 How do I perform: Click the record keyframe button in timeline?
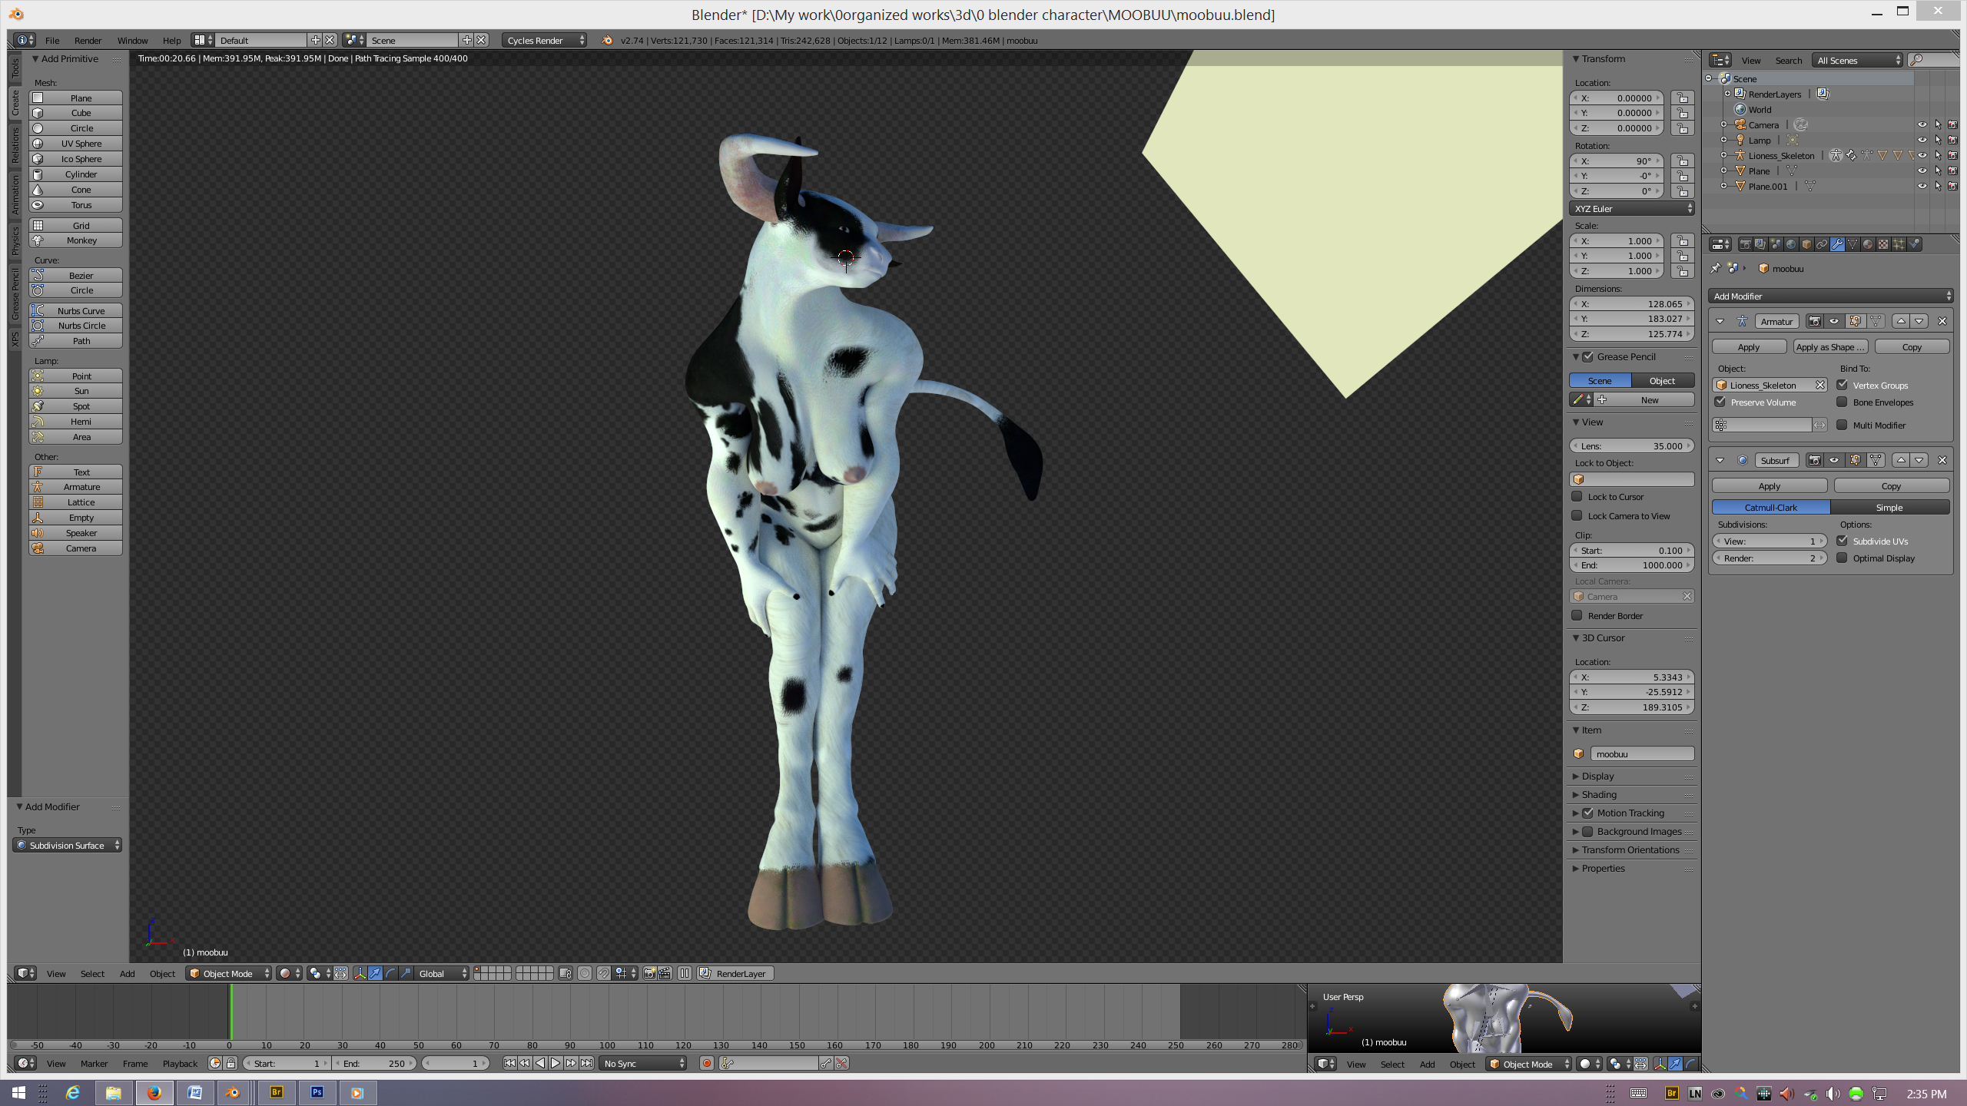coord(706,1063)
